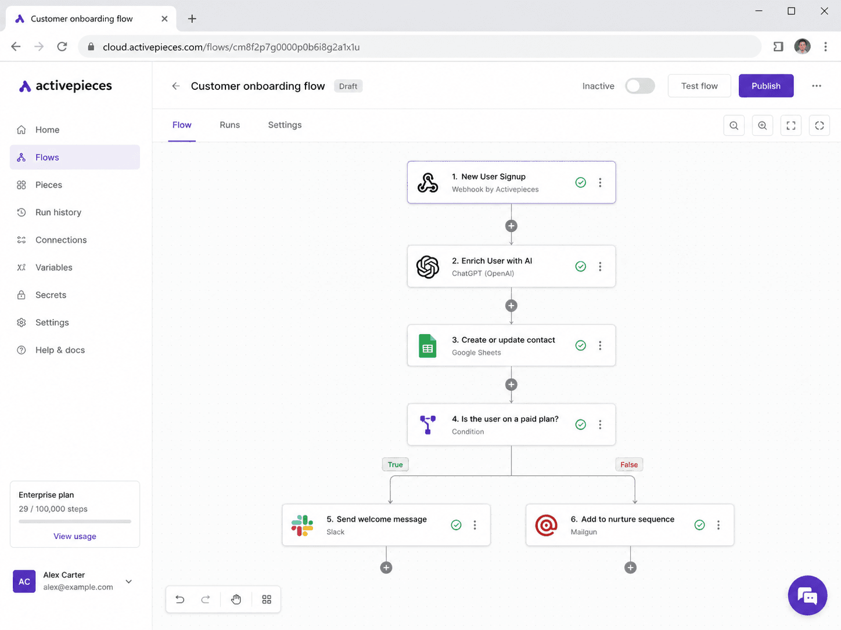The height and width of the screenshot is (630, 841).
Task: Click the ChatGPT OpenAI logo icon
Action: click(428, 267)
